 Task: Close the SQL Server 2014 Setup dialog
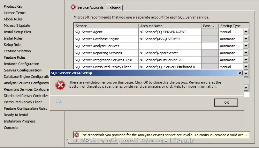pos(240,73)
